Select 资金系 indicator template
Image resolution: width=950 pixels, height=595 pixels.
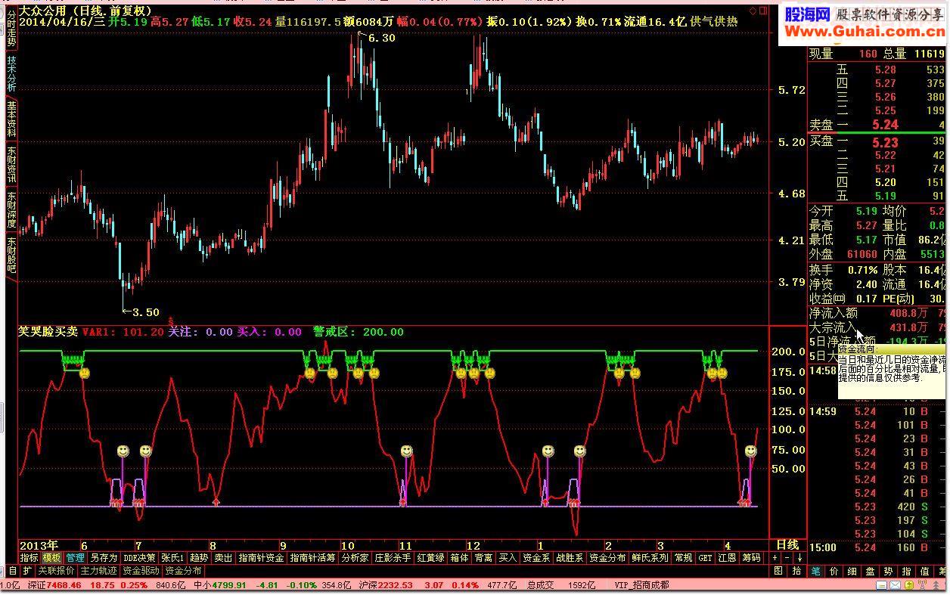click(536, 558)
